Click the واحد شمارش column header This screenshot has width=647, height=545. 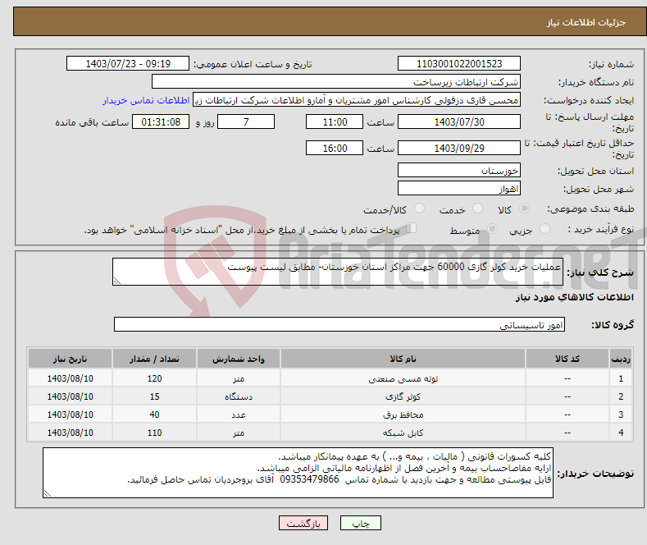tap(239, 359)
